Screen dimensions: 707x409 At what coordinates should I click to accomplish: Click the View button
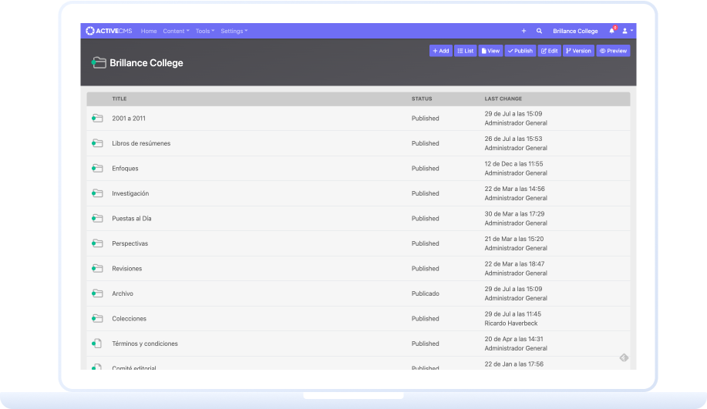click(x=490, y=51)
